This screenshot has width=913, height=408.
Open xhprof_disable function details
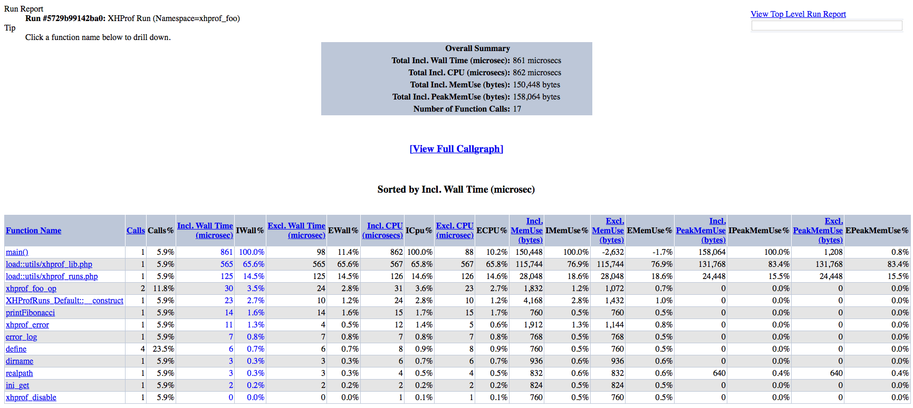point(31,397)
